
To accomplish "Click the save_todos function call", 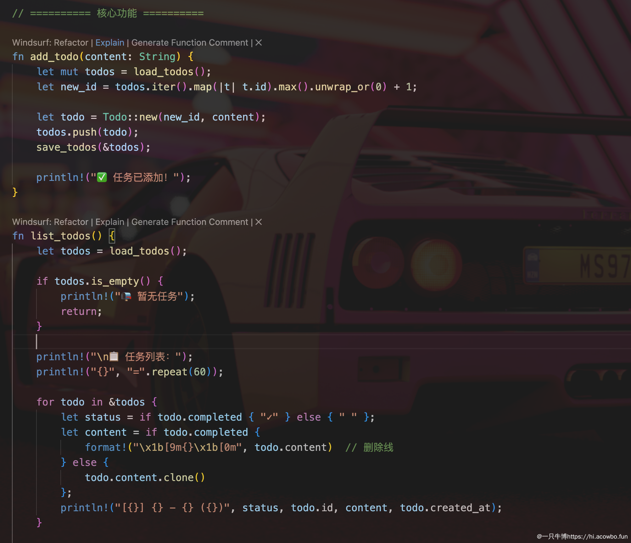I will coord(66,147).
